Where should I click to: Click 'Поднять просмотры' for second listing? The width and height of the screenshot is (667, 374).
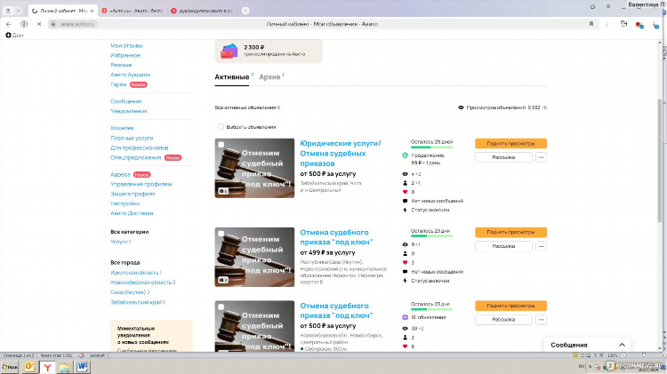coord(510,233)
